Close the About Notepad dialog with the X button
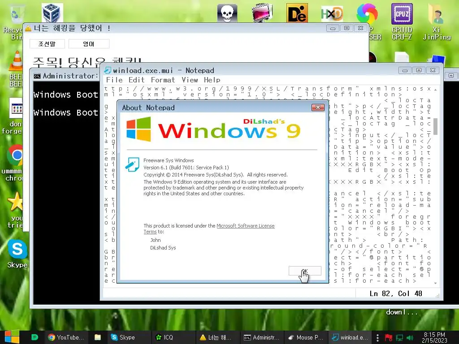The height and width of the screenshot is (344, 459). (x=318, y=107)
